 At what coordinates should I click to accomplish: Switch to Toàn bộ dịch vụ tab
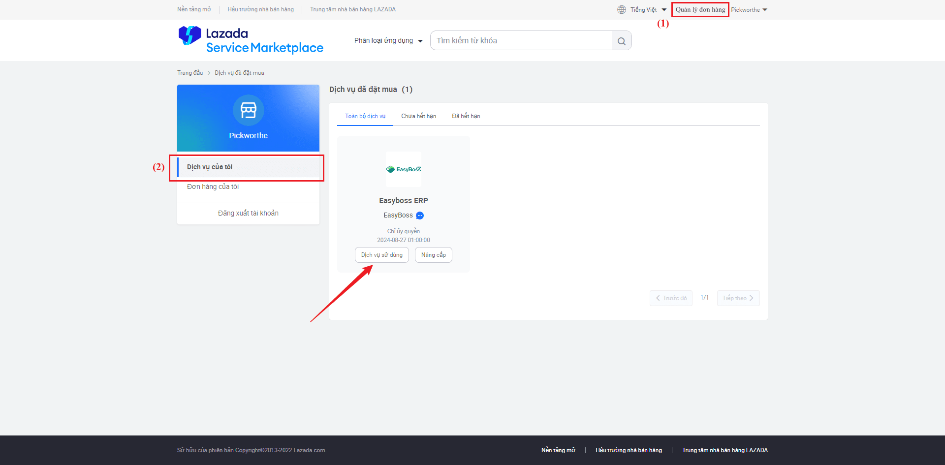click(365, 116)
